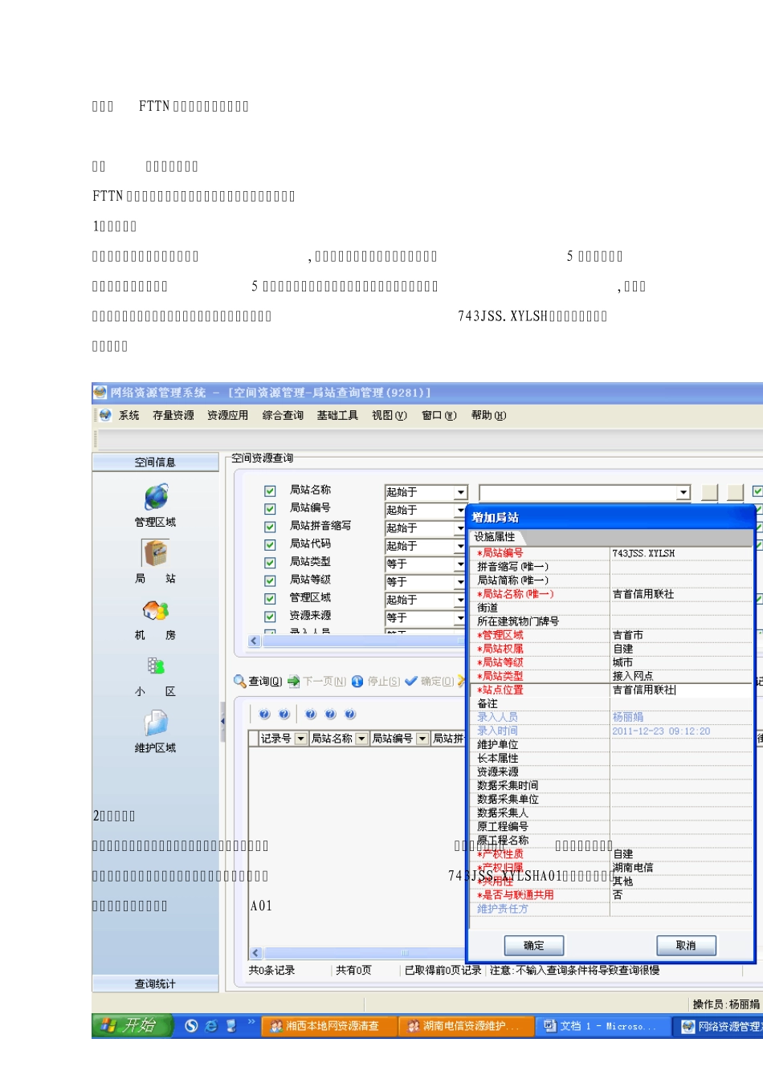Toggle the 局站代码 query checkbox
The width and height of the screenshot is (763, 1079).
270,544
